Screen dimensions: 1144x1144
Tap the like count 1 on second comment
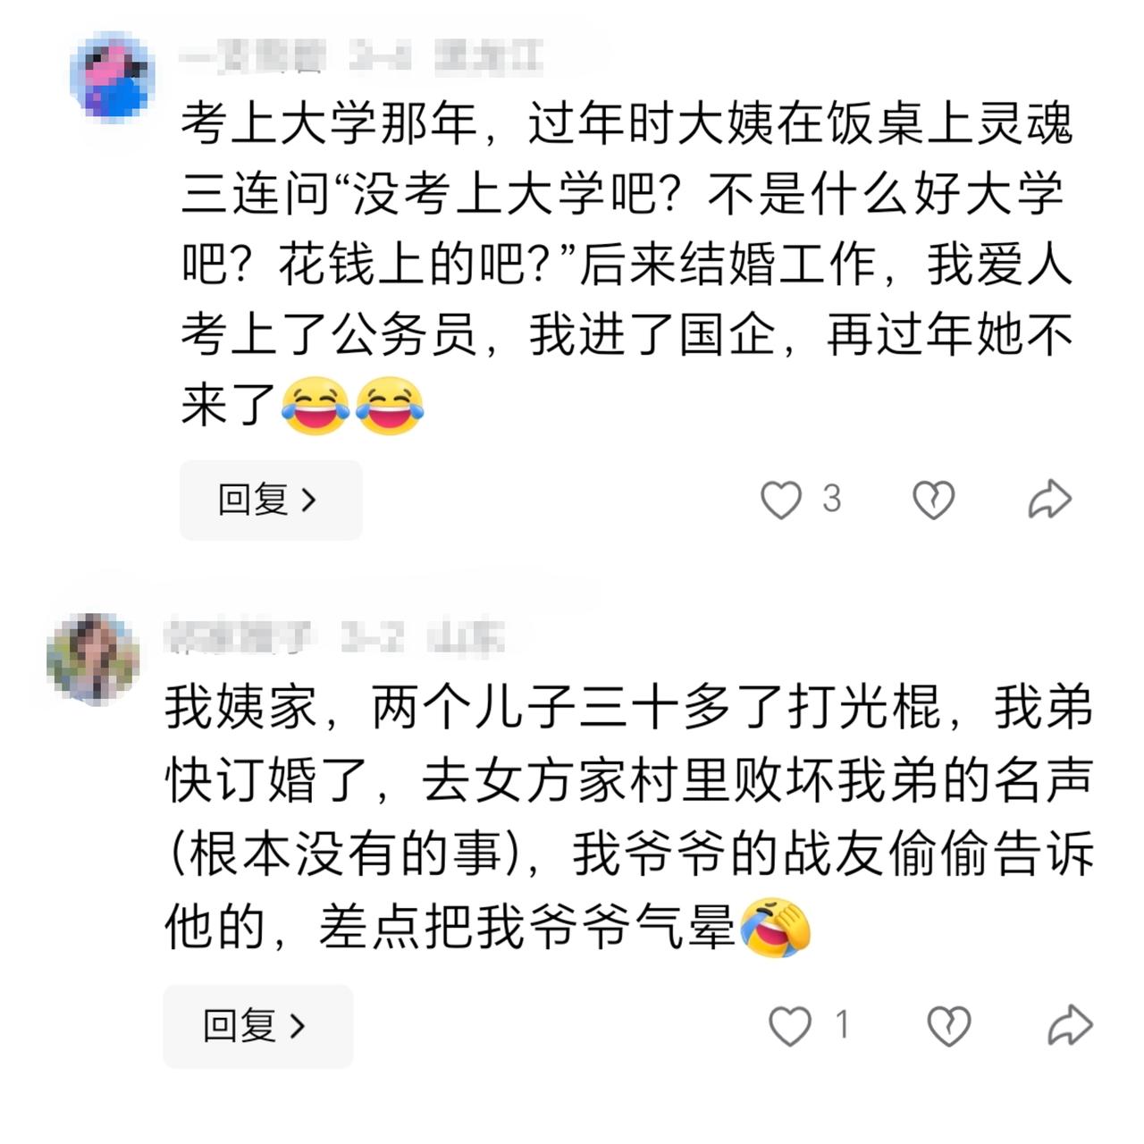coord(842,1024)
